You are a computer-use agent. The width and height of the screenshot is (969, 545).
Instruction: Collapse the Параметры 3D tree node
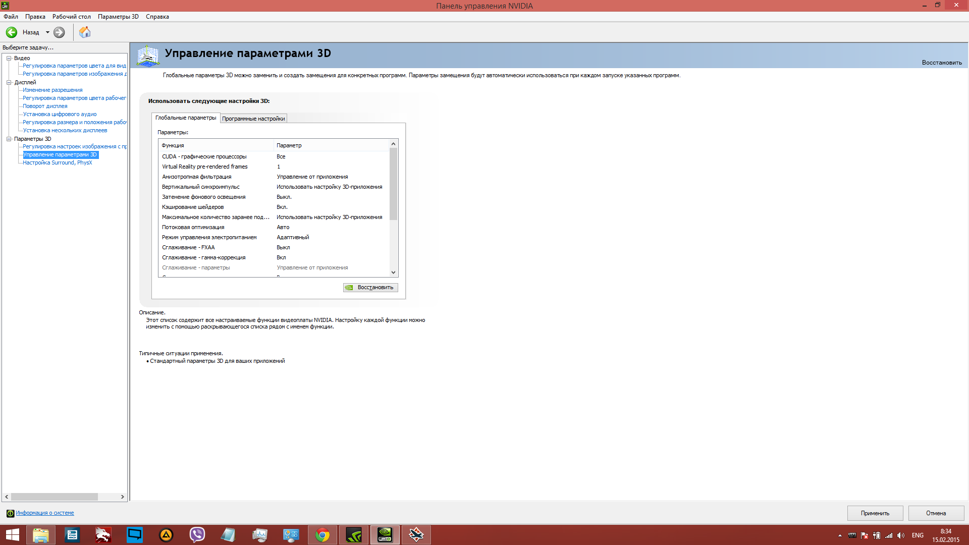[9, 139]
